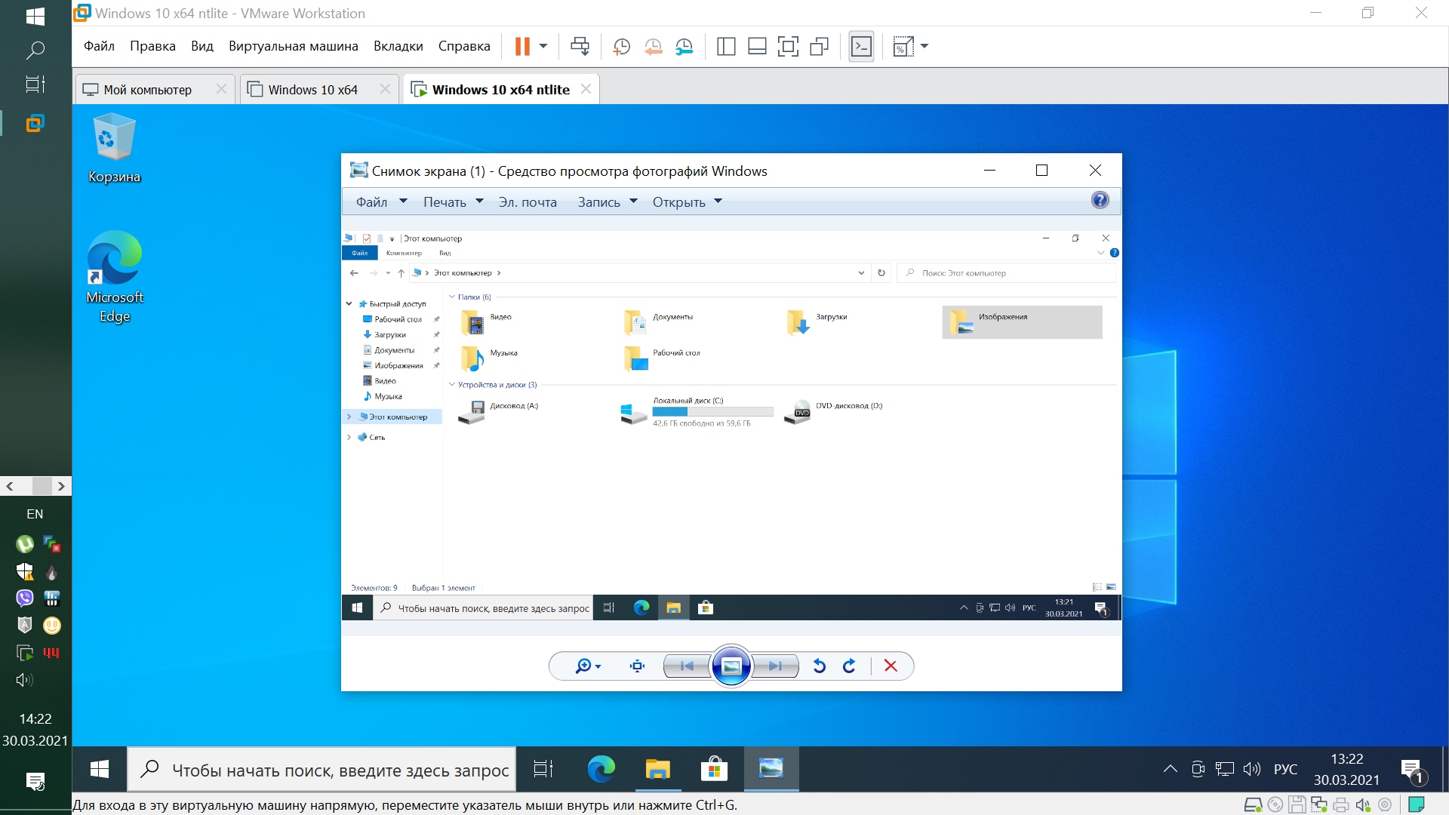Click the VMware pause virtual machine icon
Image resolution: width=1449 pixels, height=815 pixels.
(x=521, y=47)
